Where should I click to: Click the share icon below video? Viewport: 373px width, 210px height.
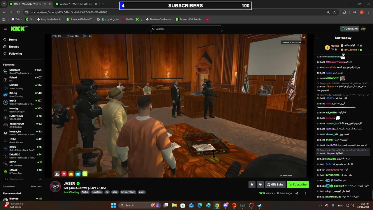297,193
